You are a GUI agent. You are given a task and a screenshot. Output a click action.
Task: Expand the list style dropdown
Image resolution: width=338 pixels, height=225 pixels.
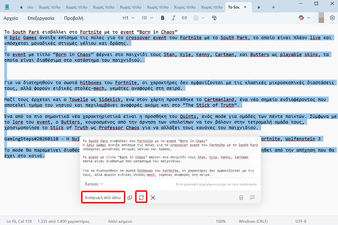pos(147,18)
